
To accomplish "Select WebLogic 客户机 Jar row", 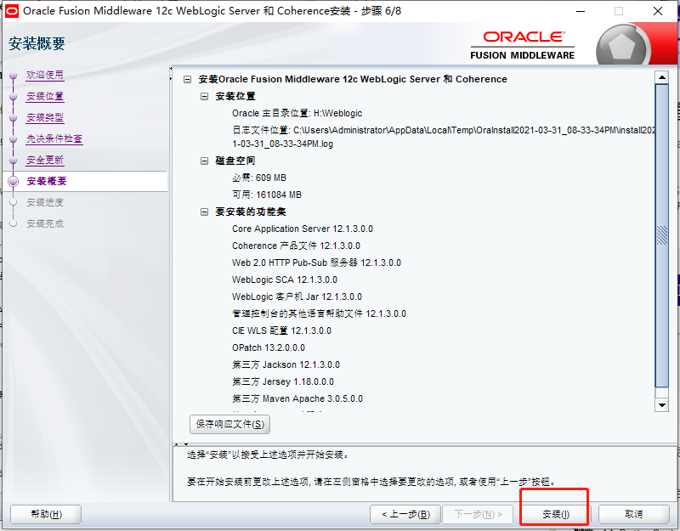I will [297, 297].
